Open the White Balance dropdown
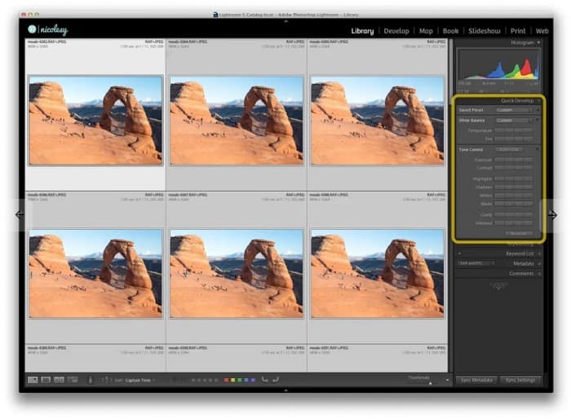Screen dimensions: 571x419 [514, 120]
